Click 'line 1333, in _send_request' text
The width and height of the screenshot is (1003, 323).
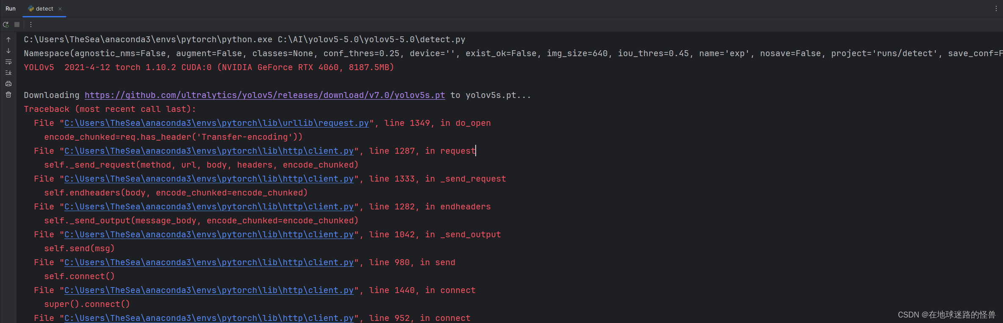[438, 179]
